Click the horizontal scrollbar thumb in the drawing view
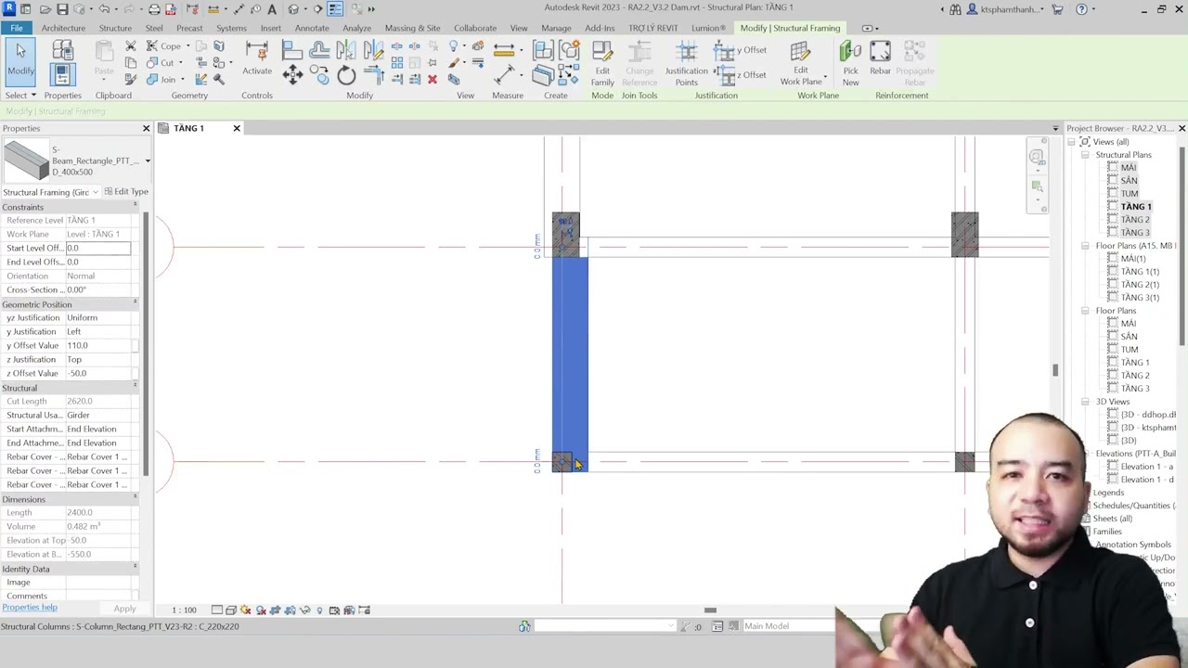 coord(710,610)
